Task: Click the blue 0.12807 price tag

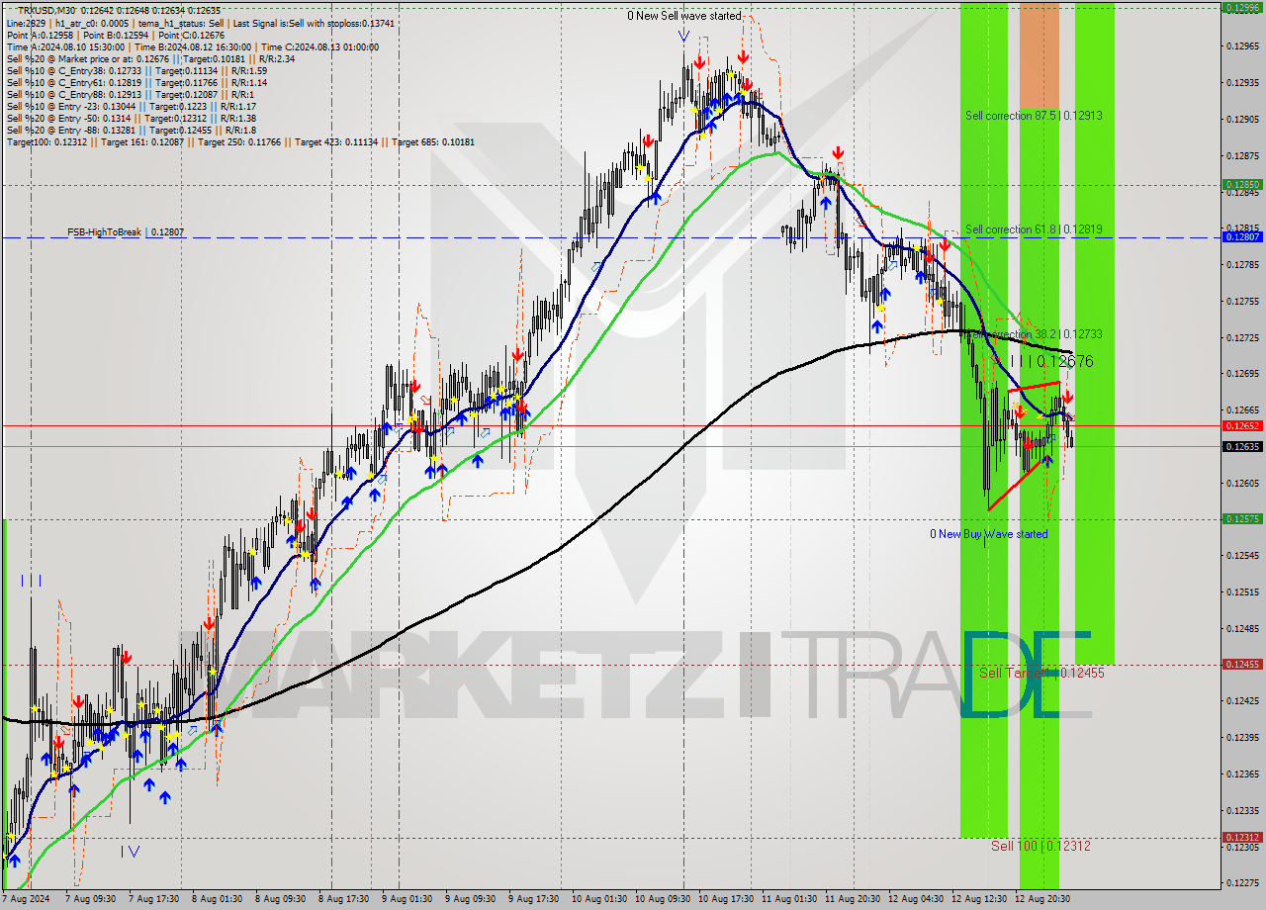Action: click(1242, 236)
